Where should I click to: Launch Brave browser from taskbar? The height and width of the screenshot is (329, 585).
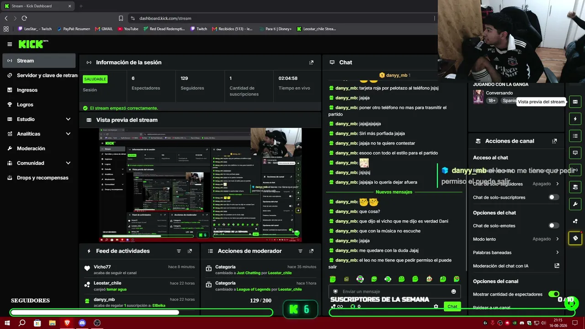(x=67, y=323)
